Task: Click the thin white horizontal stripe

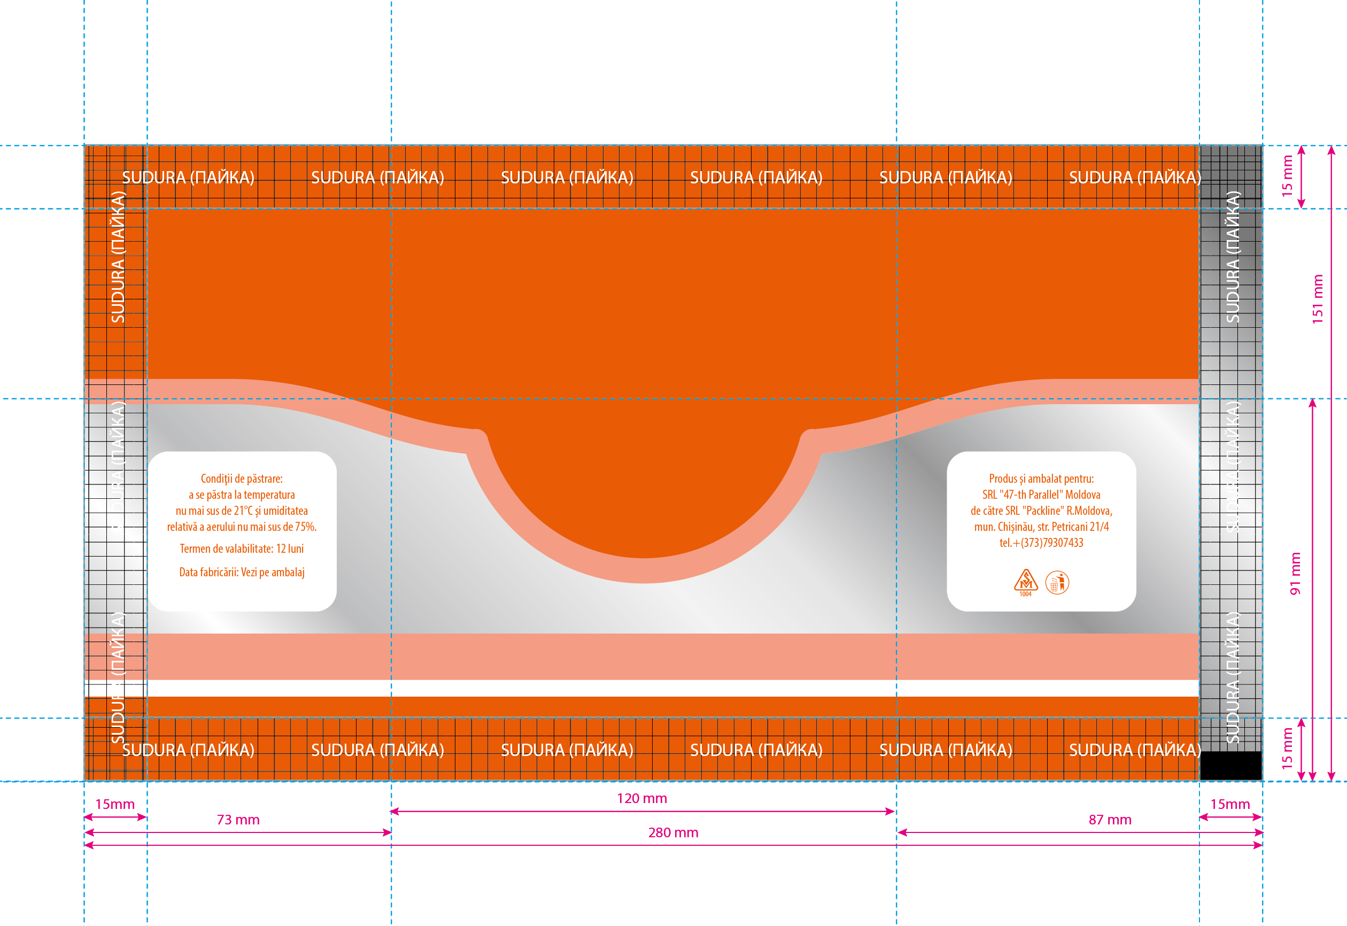Action: tap(641, 688)
